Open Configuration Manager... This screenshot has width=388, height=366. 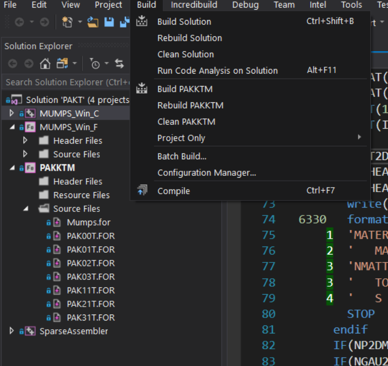click(x=250, y=173)
